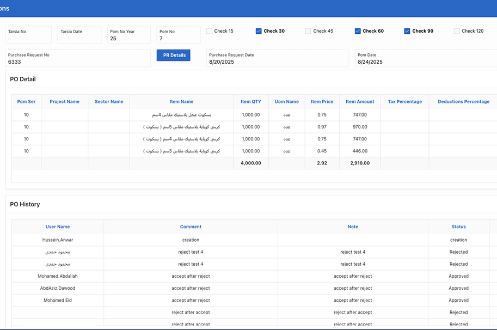
Task: Uncheck the Check 30 checkbox
Action: [259, 31]
